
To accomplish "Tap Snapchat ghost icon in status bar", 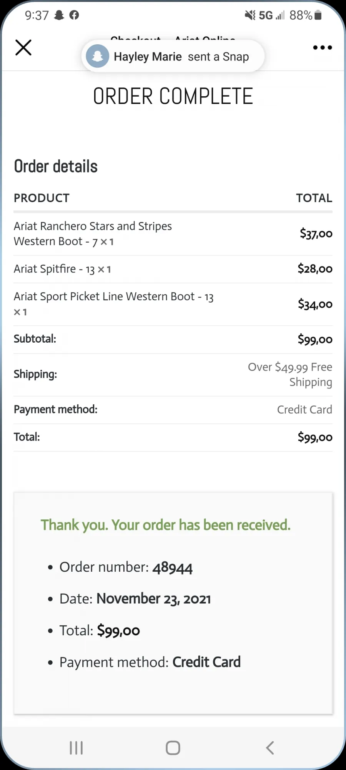I will tap(59, 15).
